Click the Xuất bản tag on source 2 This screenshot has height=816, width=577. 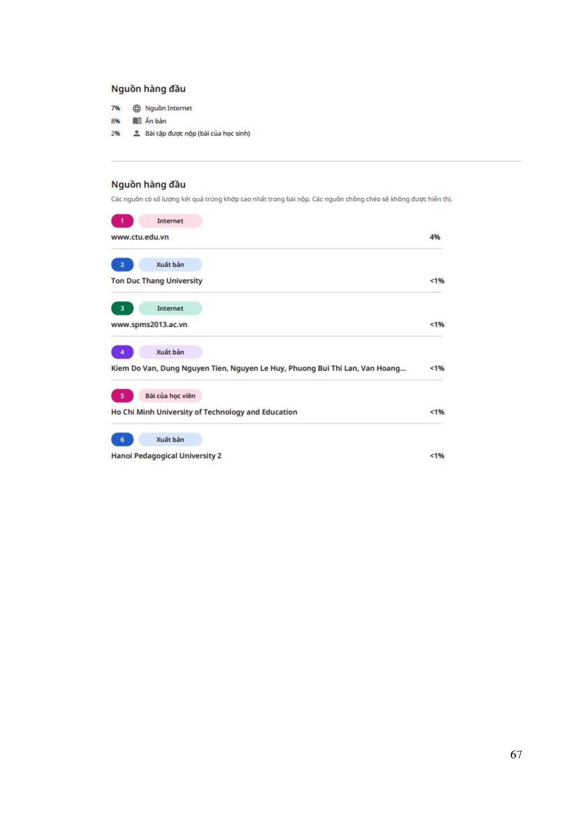coord(170,265)
